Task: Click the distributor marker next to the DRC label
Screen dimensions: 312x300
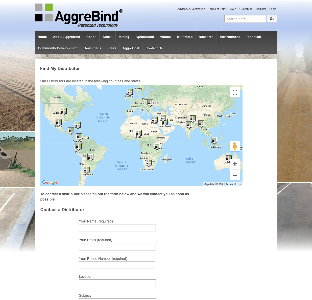Action: 157,146
